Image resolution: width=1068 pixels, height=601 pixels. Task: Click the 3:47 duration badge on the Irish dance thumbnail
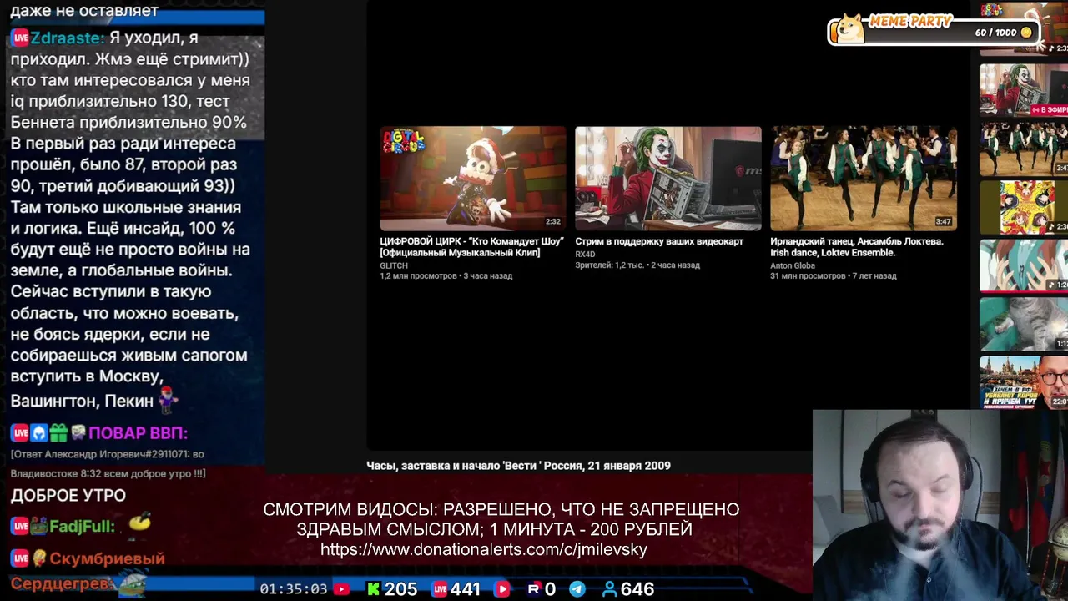[x=943, y=222]
